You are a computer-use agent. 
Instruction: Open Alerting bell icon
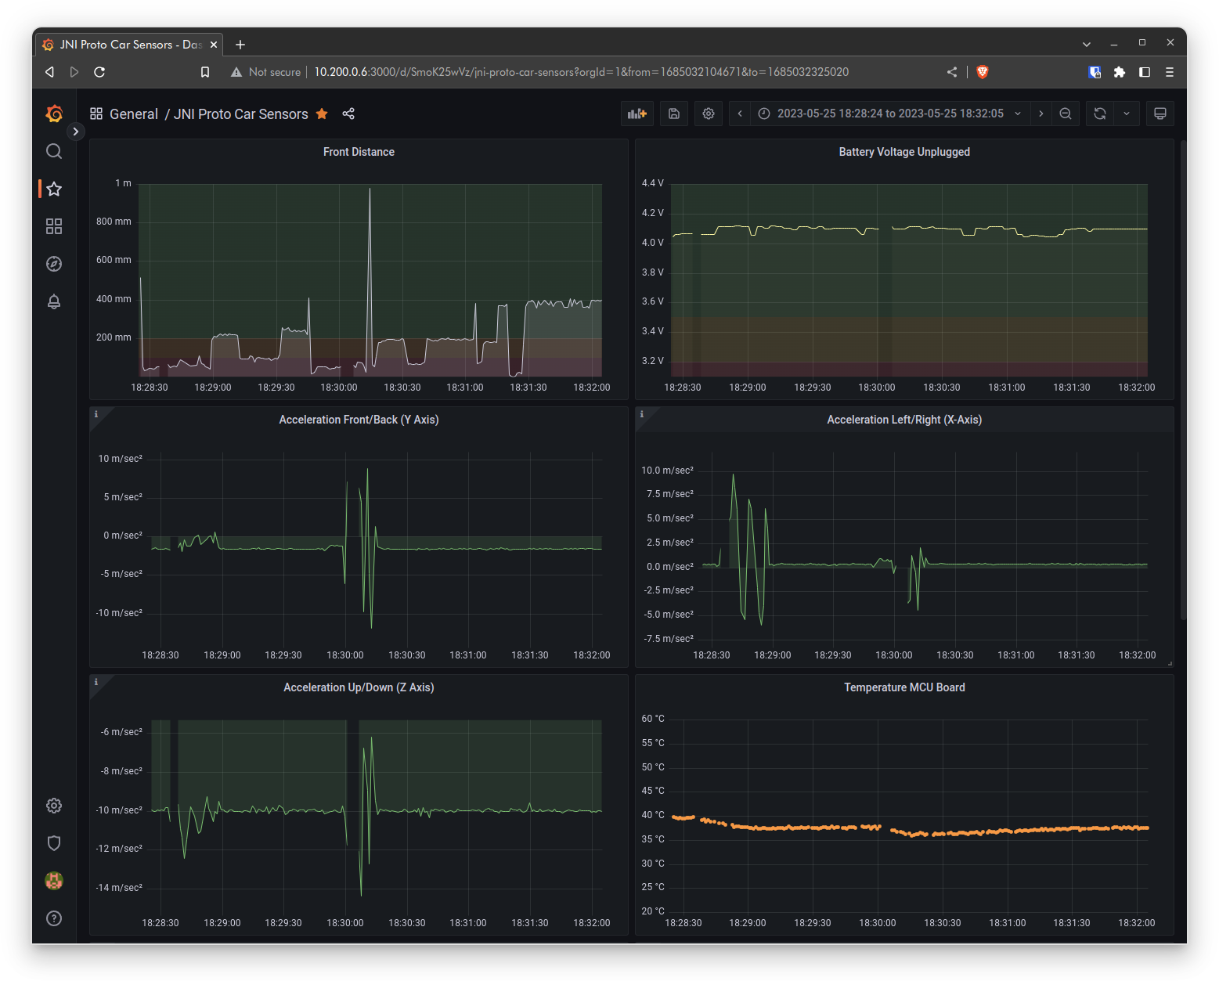54,301
